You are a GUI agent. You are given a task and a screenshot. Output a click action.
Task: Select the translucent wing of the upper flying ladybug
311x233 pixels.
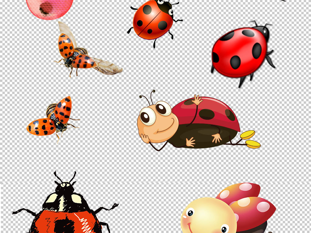tap(108, 66)
